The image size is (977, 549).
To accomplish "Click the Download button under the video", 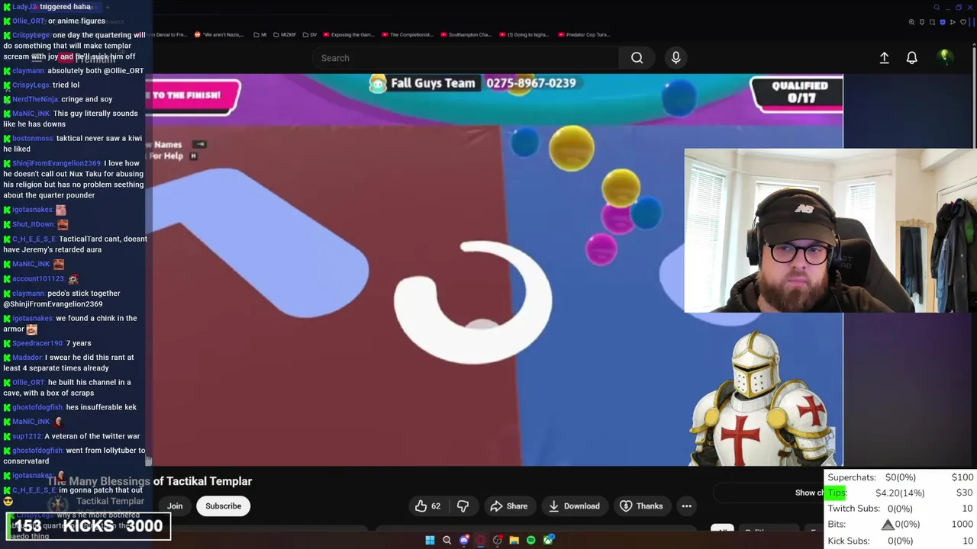I will tap(573, 506).
